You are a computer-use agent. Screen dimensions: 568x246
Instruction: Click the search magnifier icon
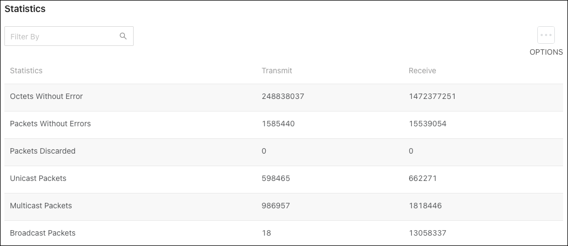pos(123,36)
